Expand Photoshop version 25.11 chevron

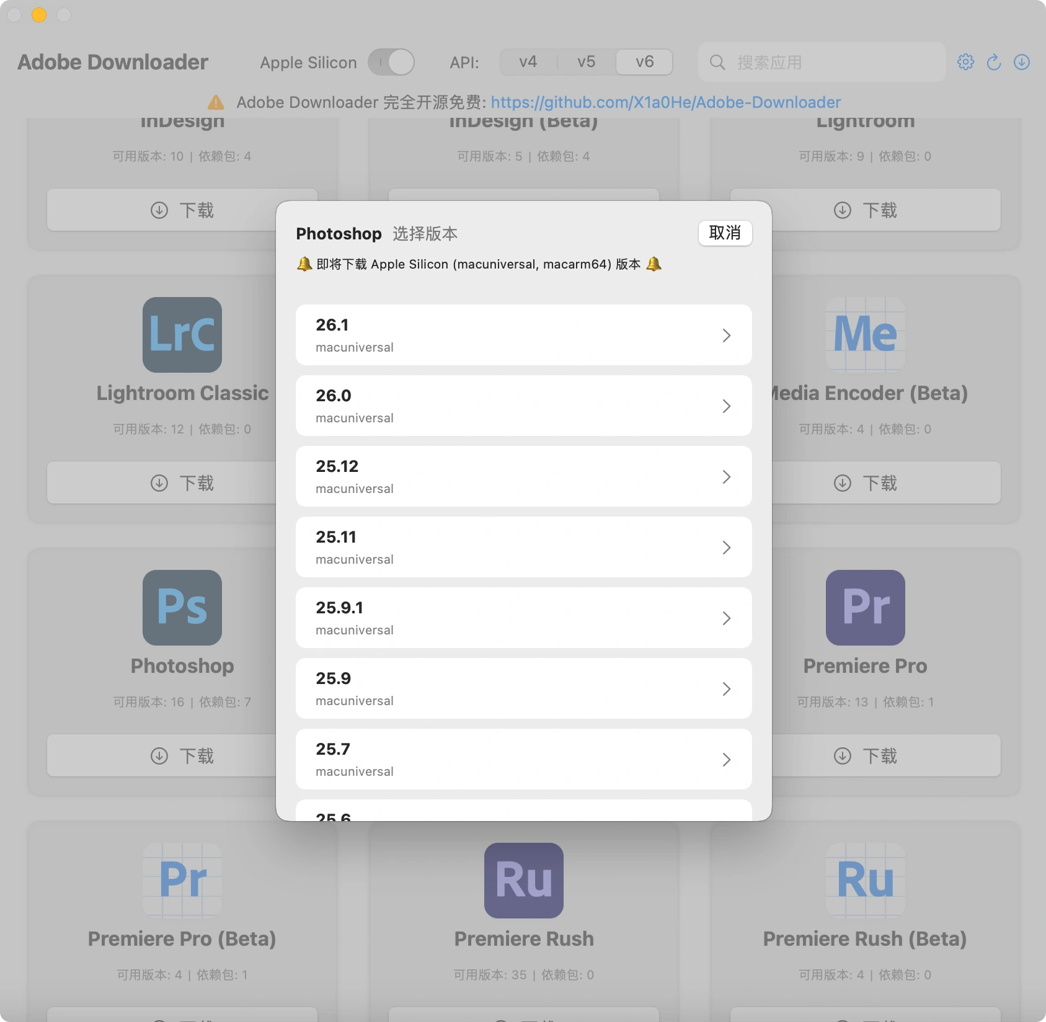pyautogui.click(x=727, y=548)
